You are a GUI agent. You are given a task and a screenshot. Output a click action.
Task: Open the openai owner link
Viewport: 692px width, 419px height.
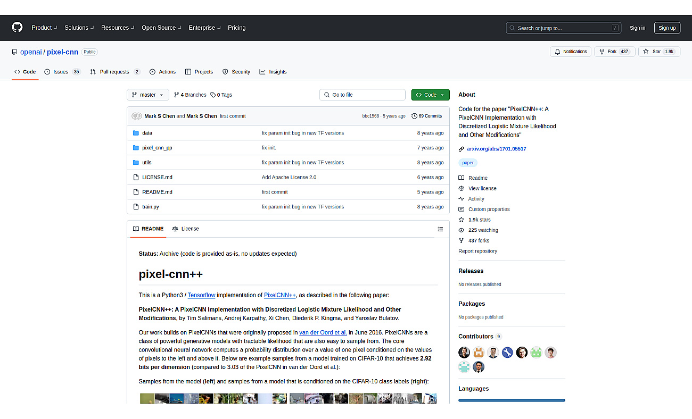pos(31,52)
